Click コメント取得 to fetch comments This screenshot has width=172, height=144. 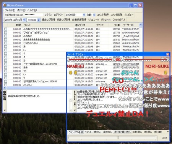103,15
